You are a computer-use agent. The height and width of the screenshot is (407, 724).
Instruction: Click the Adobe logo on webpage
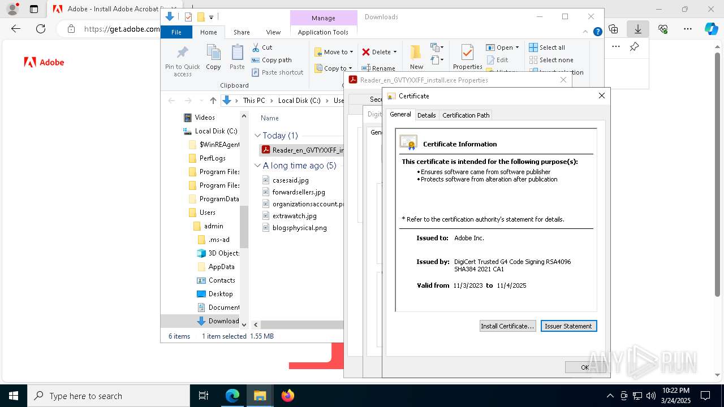click(44, 62)
